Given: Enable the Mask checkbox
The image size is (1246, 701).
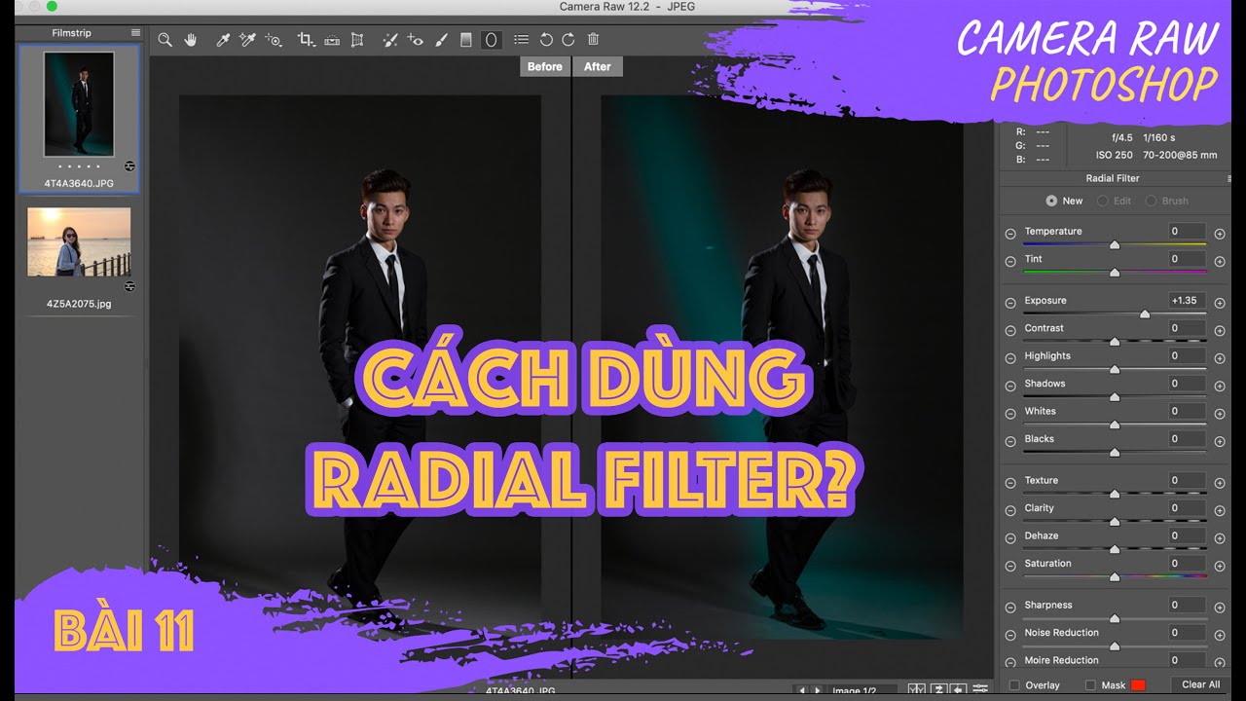Looking at the screenshot, I should click(x=1090, y=685).
